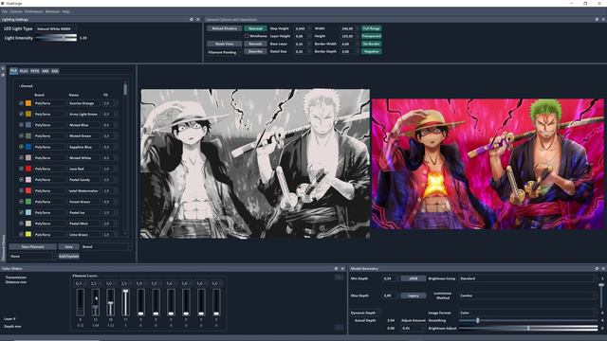Adjust the Brightness Adjust slider
607x341 pixels.
(528, 329)
